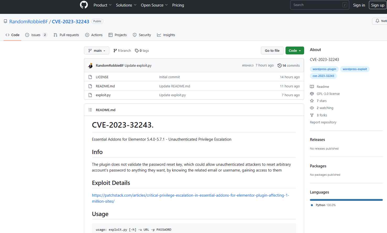Open the Pricing page
387x233 pixels.
tap(178, 5)
